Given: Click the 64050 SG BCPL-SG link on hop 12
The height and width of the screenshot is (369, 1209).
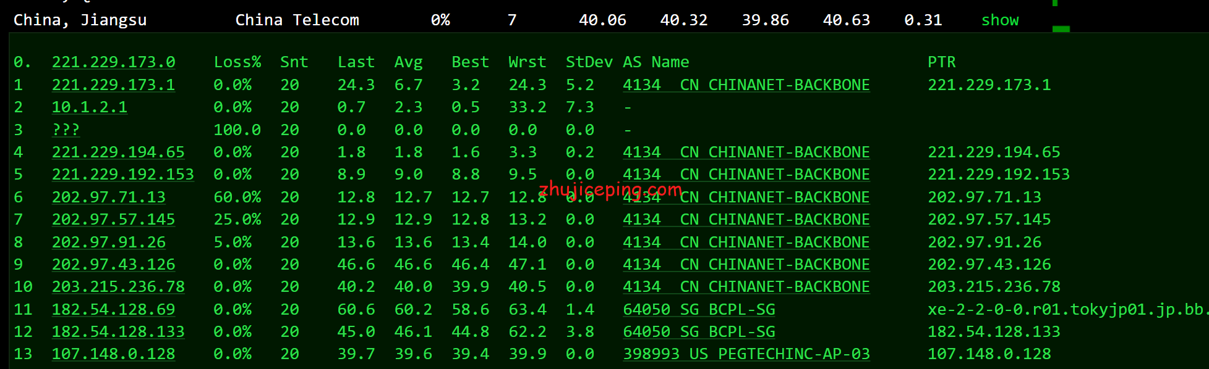Looking at the screenshot, I should click(x=699, y=332).
